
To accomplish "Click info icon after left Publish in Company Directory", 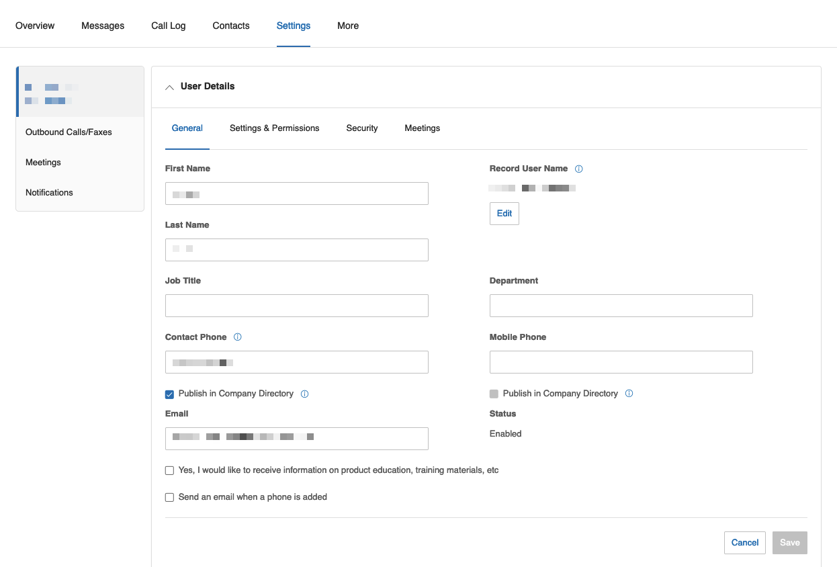I will 304,394.
